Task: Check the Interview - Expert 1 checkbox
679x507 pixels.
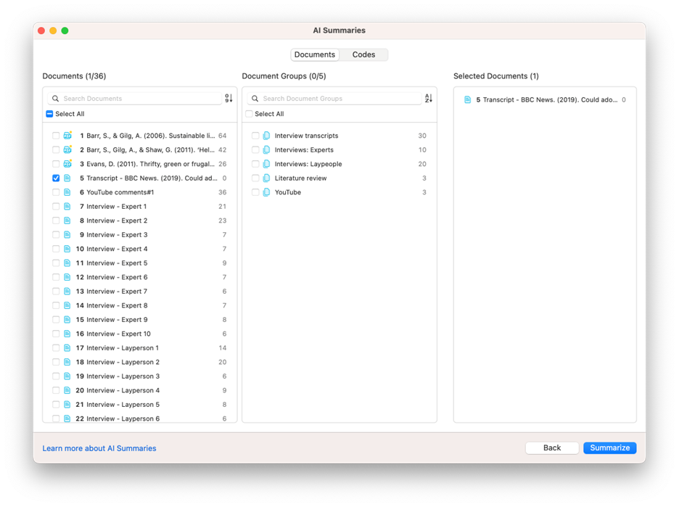Action: tap(56, 207)
